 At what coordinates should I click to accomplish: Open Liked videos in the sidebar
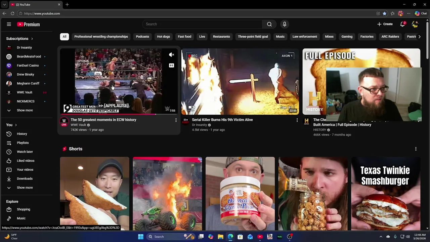(26, 161)
